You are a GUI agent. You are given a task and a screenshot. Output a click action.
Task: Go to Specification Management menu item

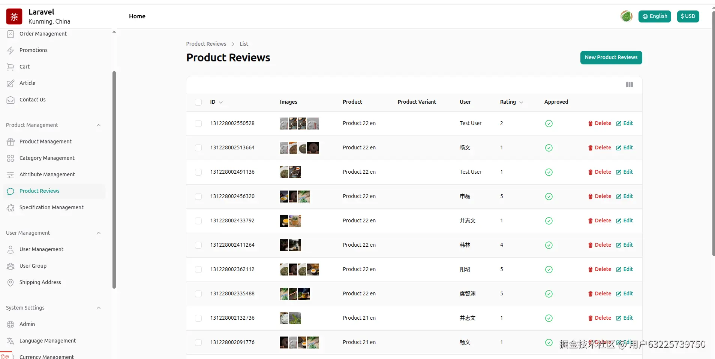coord(51,208)
